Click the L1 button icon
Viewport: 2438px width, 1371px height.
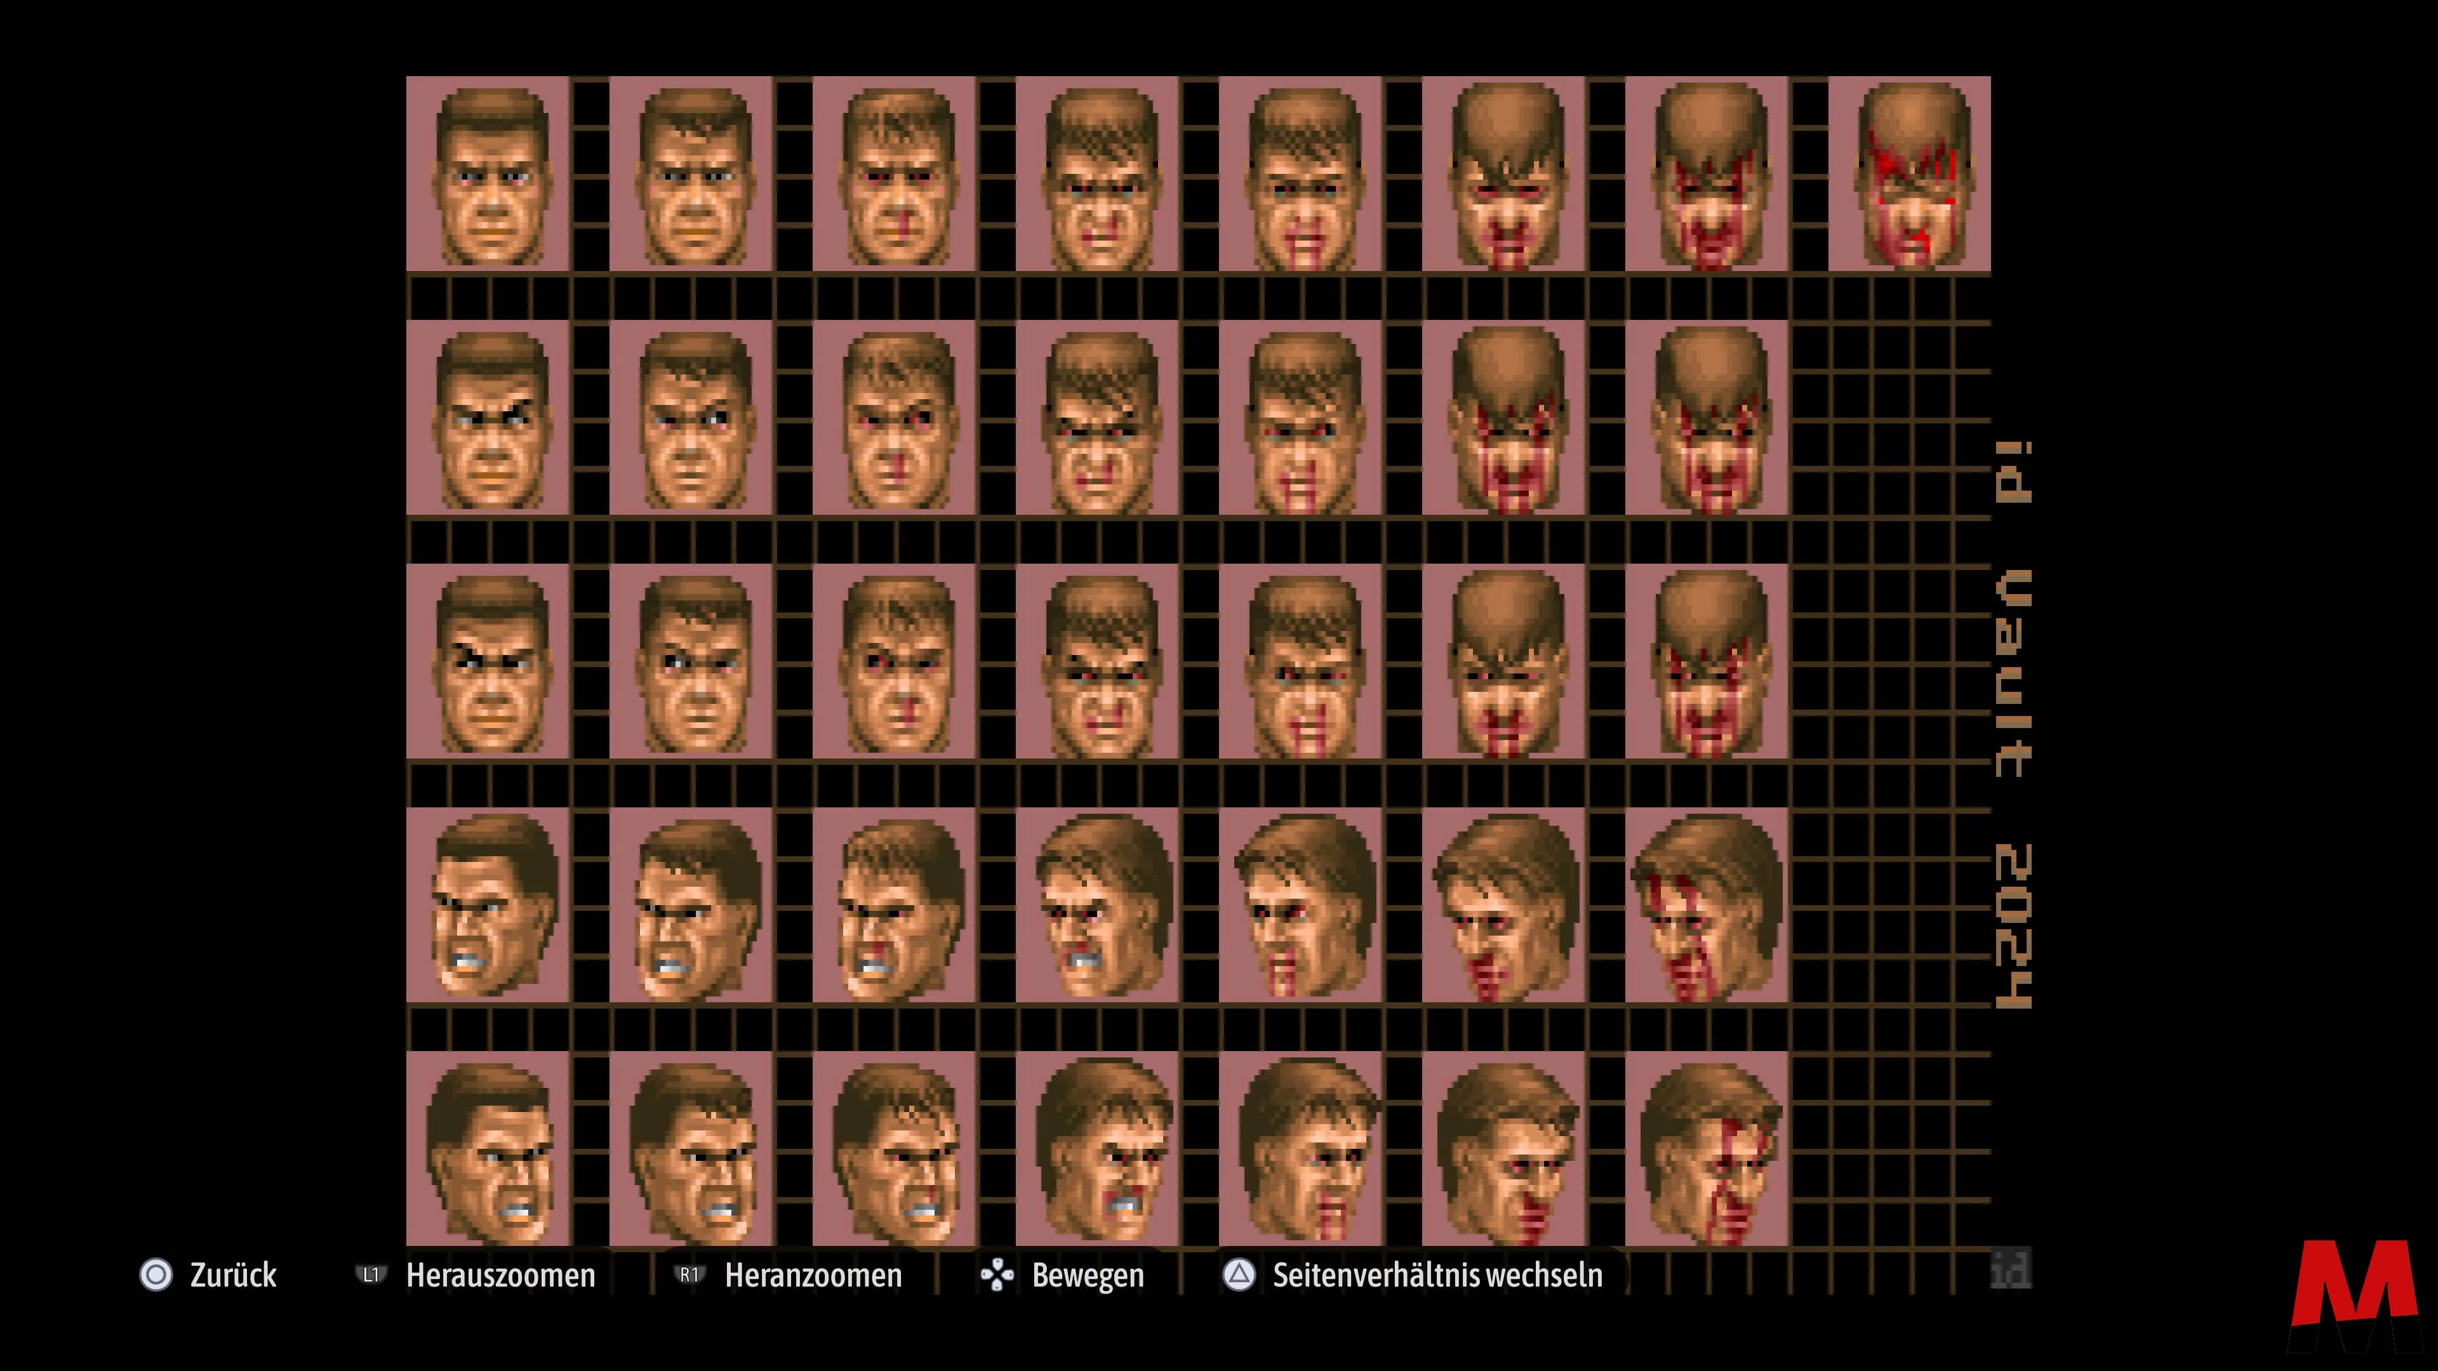371,1275
